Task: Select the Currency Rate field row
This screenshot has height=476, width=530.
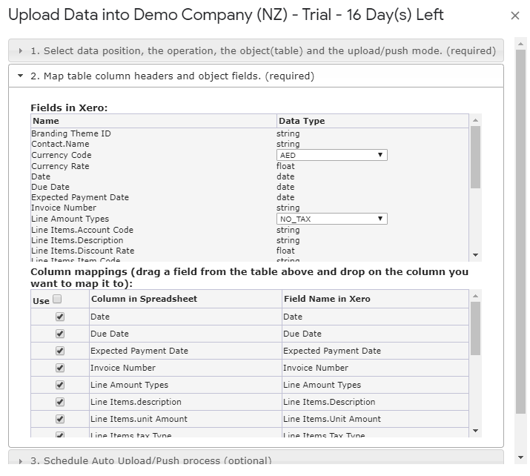Action: (x=60, y=166)
